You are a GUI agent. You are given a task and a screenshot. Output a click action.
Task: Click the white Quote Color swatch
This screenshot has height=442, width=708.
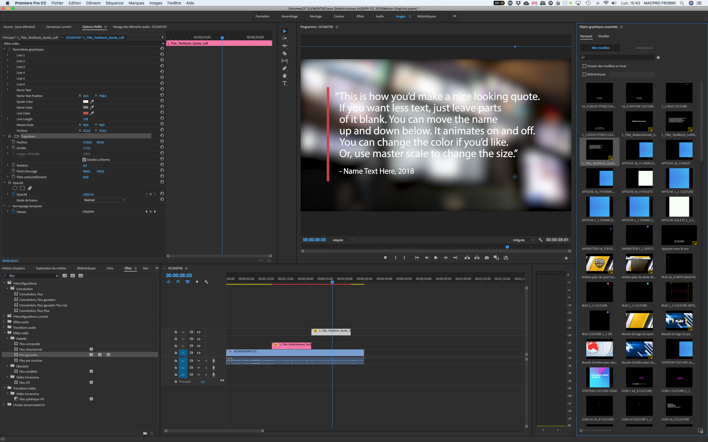[86, 101]
